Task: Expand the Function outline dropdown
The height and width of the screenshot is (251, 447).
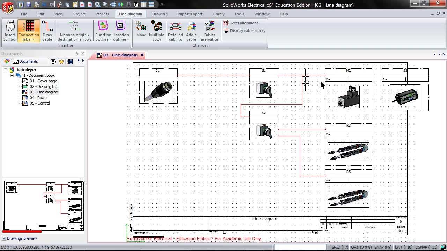Action: [103, 39]
